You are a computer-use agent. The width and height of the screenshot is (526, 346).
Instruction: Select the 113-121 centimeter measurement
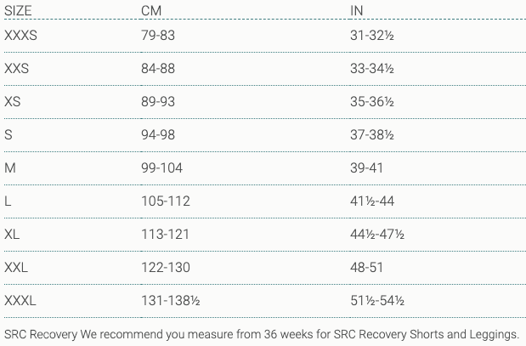[165, 235]
